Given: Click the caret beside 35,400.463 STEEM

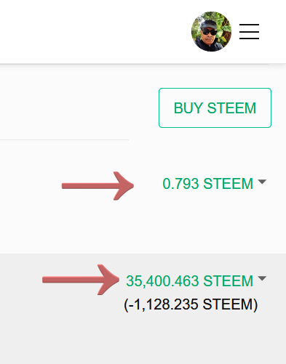Looking at the screenshot, I should coord(262,278).
